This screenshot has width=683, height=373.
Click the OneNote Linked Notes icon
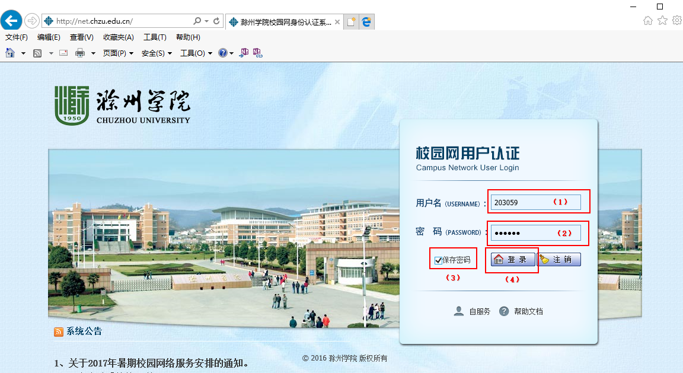[257, 53]
